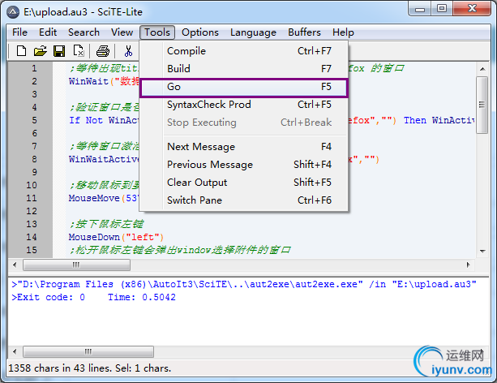Minimize the SciTE-Lite window
This screenshot has width=497, height=383.
[x=420, y=9]
